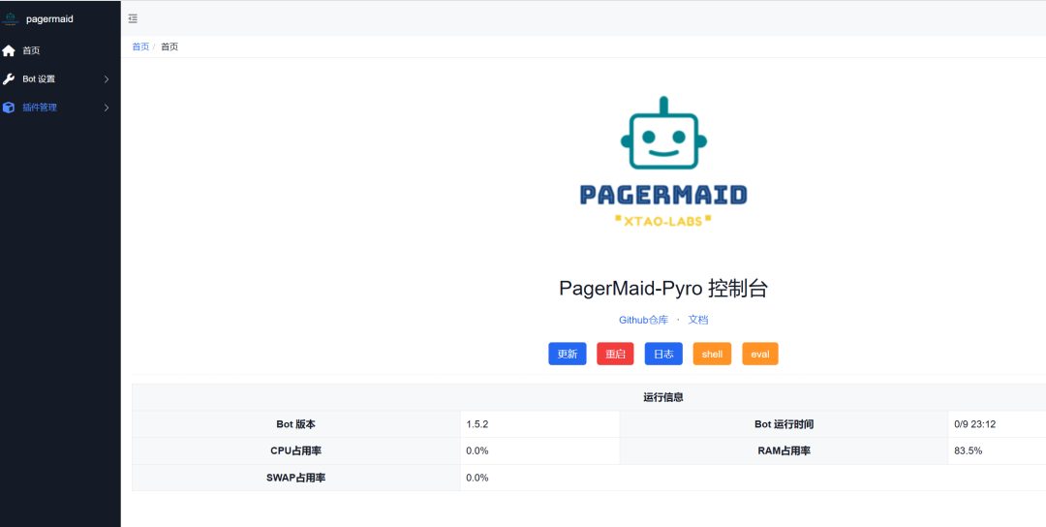The width and height of the screenshot is (1046, 527).
Task: Click the wrench icon for Bot 设置
Action: click(9, 79)
